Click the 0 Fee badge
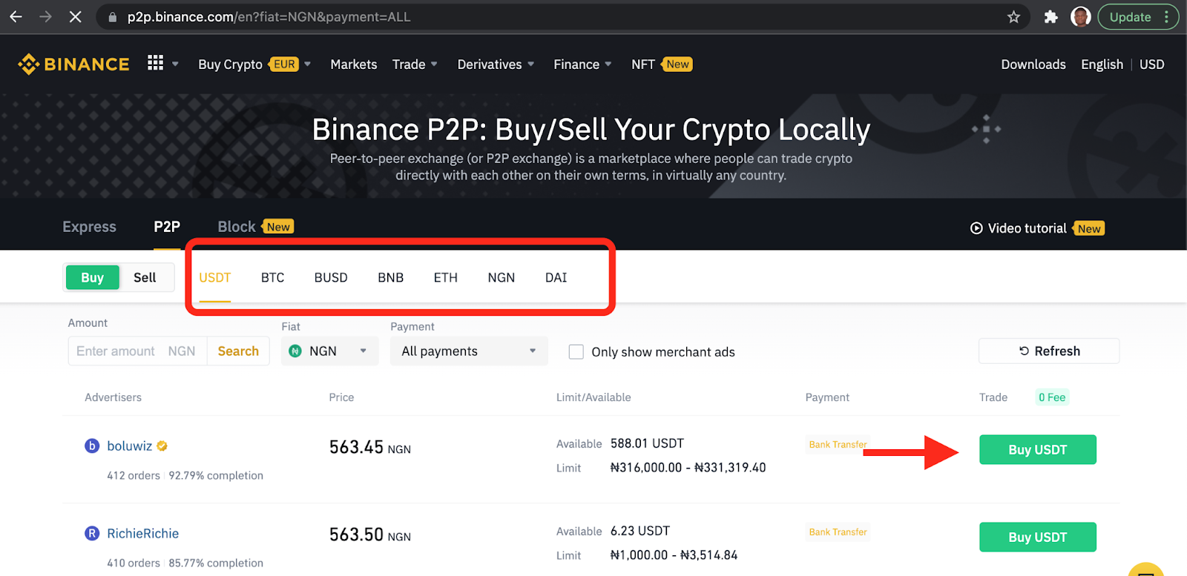Viewport: 1187px width, 576px height. pos(1052,397)
